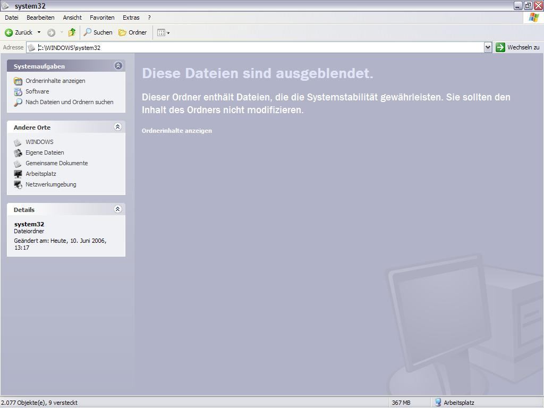Click the Systemaufgaben panel header text

point(39,66)
